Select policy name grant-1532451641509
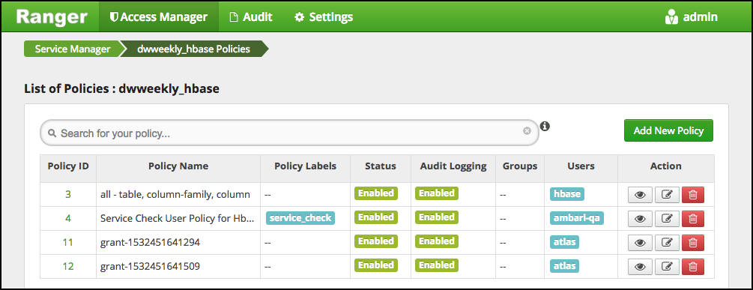 (151, 267)
